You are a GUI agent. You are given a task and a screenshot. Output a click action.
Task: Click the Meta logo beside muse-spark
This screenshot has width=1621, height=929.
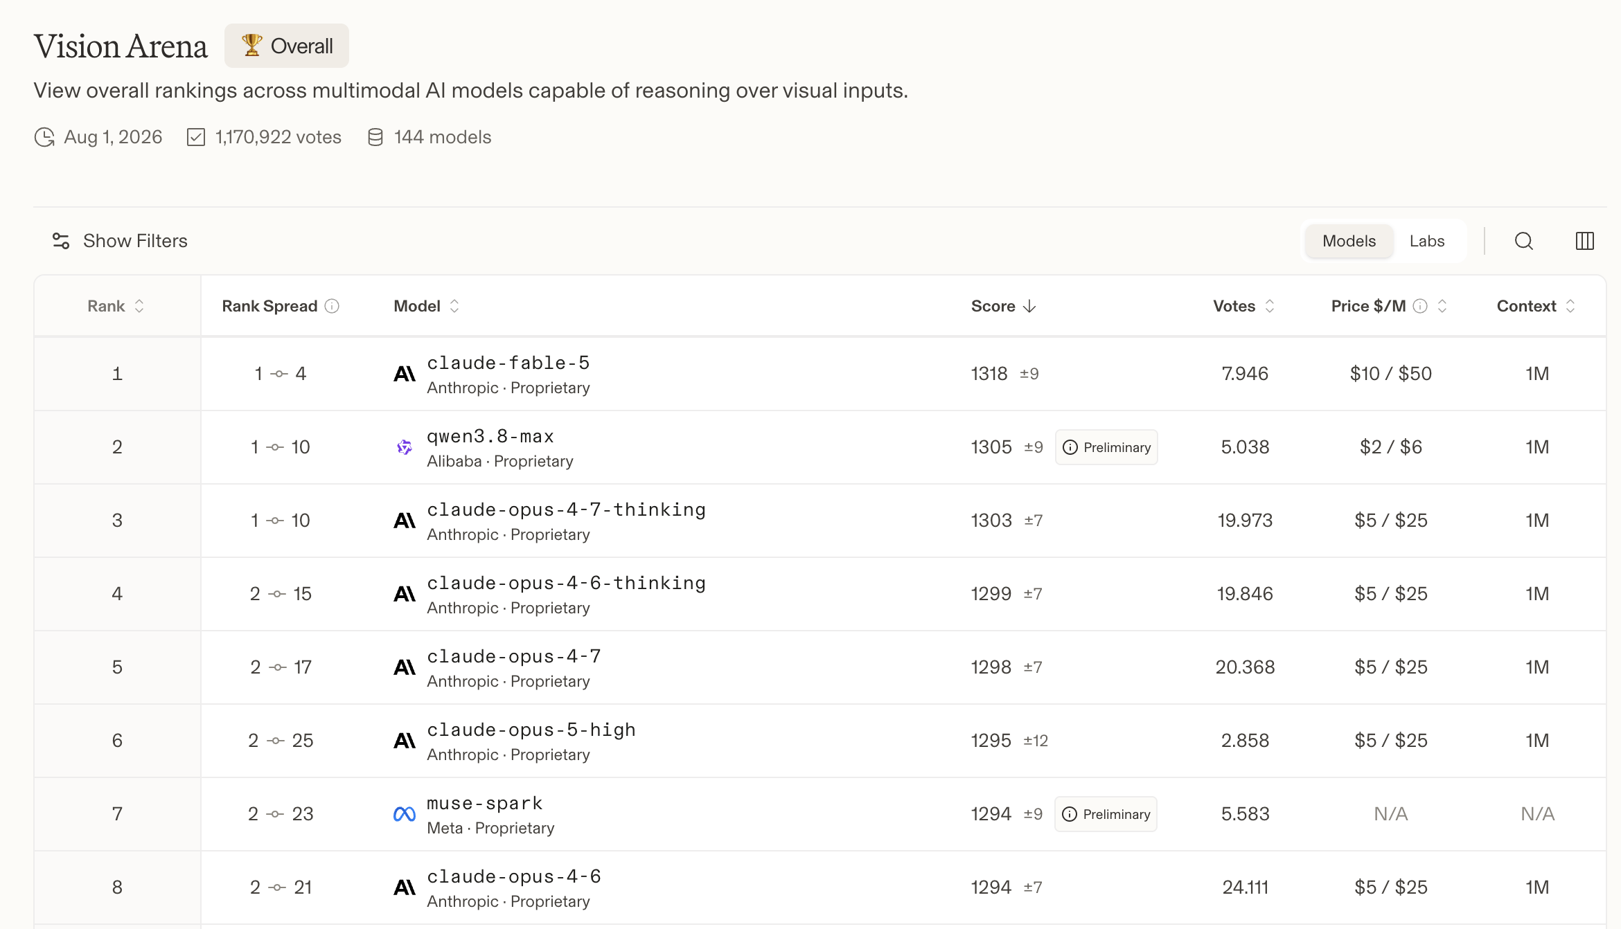point(405,814)
